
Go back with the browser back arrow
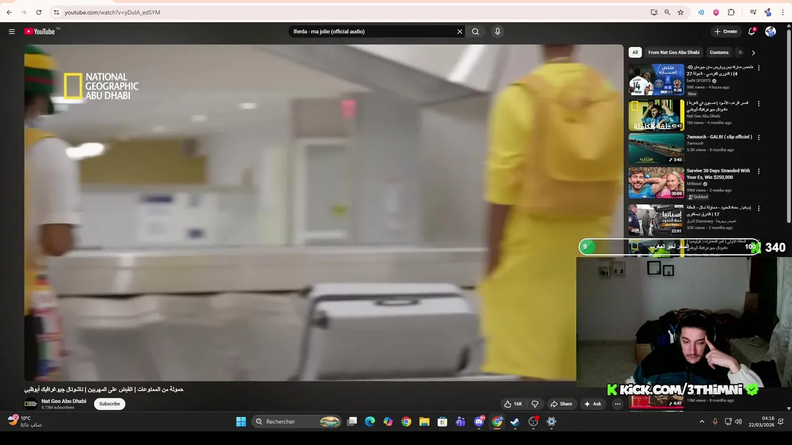tap(9, 12)
